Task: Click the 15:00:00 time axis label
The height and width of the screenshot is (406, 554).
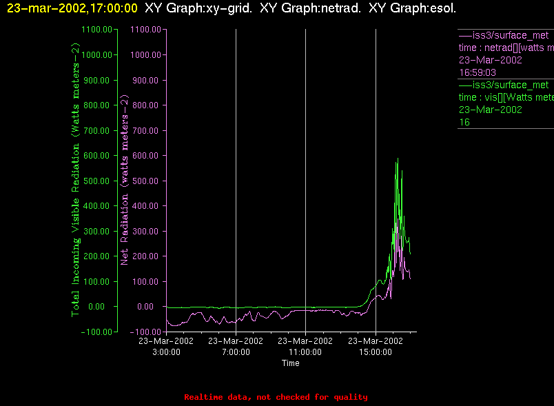Action: point(376,352)
